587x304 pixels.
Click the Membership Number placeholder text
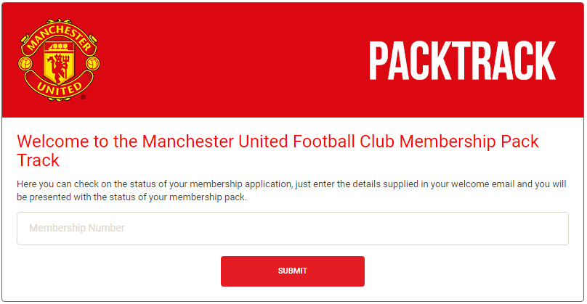[77, 228]
